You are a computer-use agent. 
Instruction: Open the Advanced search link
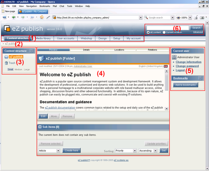coord(198,32)
